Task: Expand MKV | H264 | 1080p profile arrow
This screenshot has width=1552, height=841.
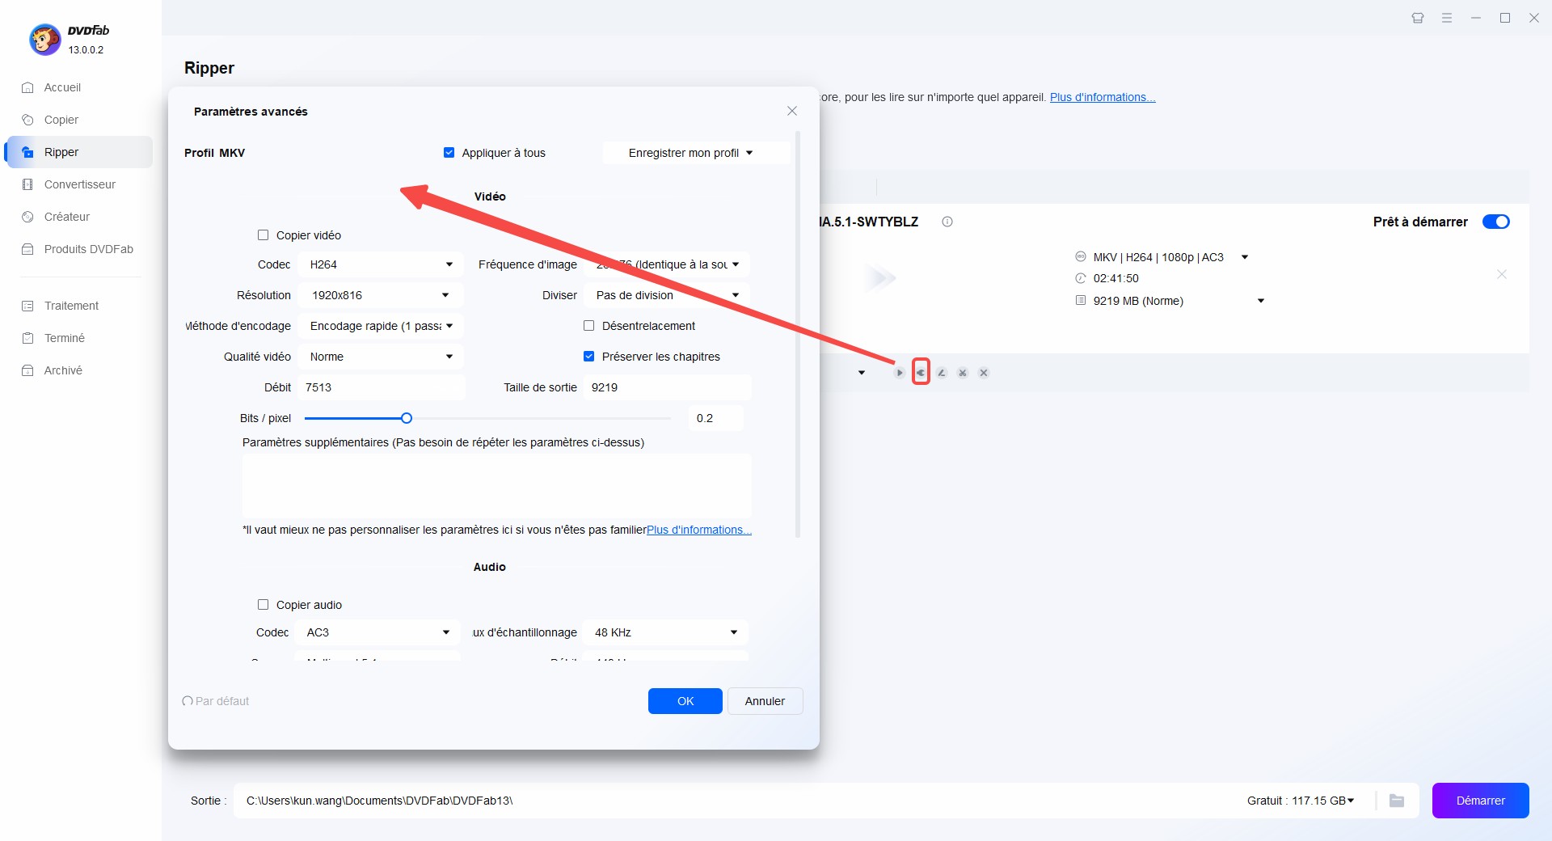Action: 1245,257
